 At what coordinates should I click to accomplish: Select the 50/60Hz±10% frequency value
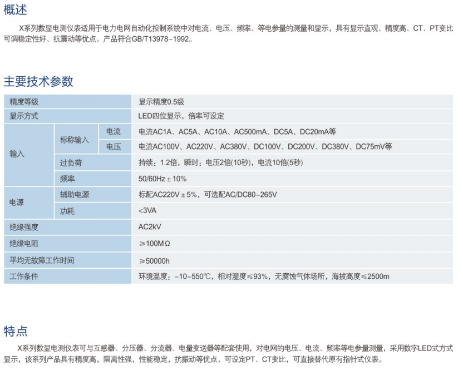(162, 179)
